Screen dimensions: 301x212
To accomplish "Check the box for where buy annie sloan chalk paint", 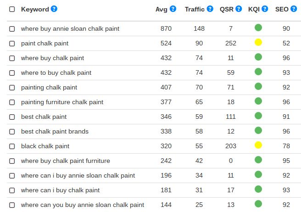I will pyautogui.click(x=12, y=29).
